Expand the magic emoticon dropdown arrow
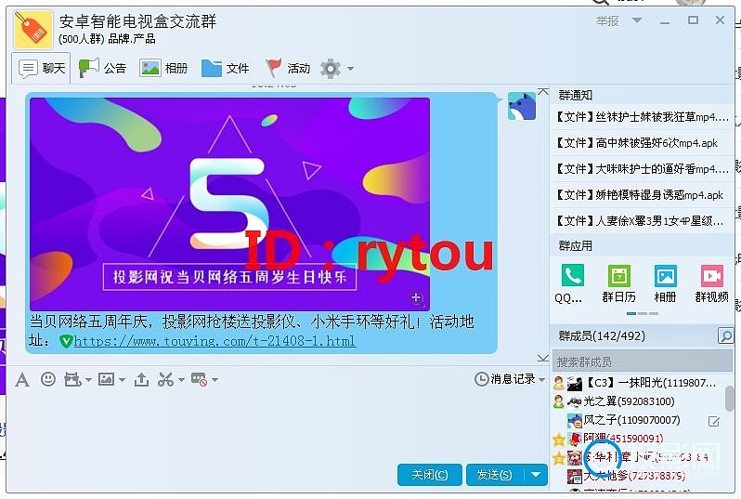This screenshot has width=741, height=499. pos(88,379)
